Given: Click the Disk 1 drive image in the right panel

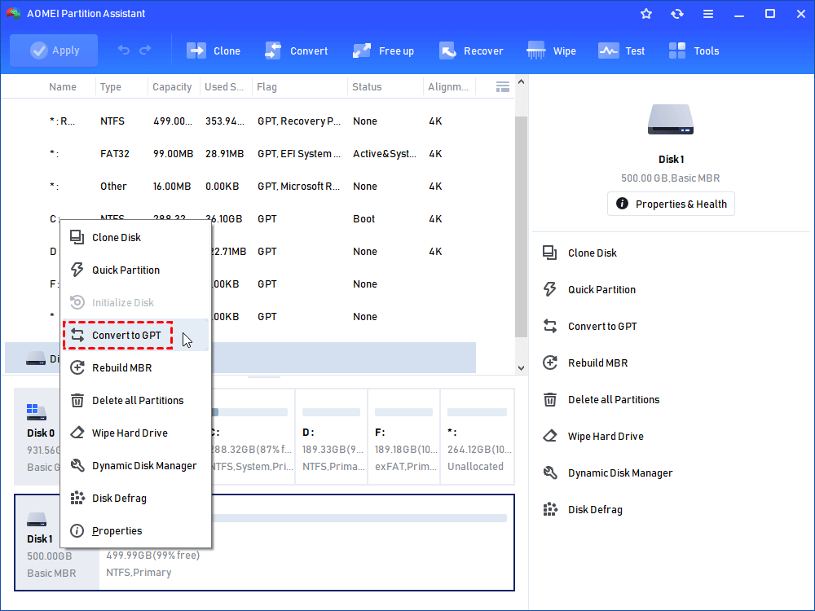Looking at the screenshot, I should coord(671,120).
